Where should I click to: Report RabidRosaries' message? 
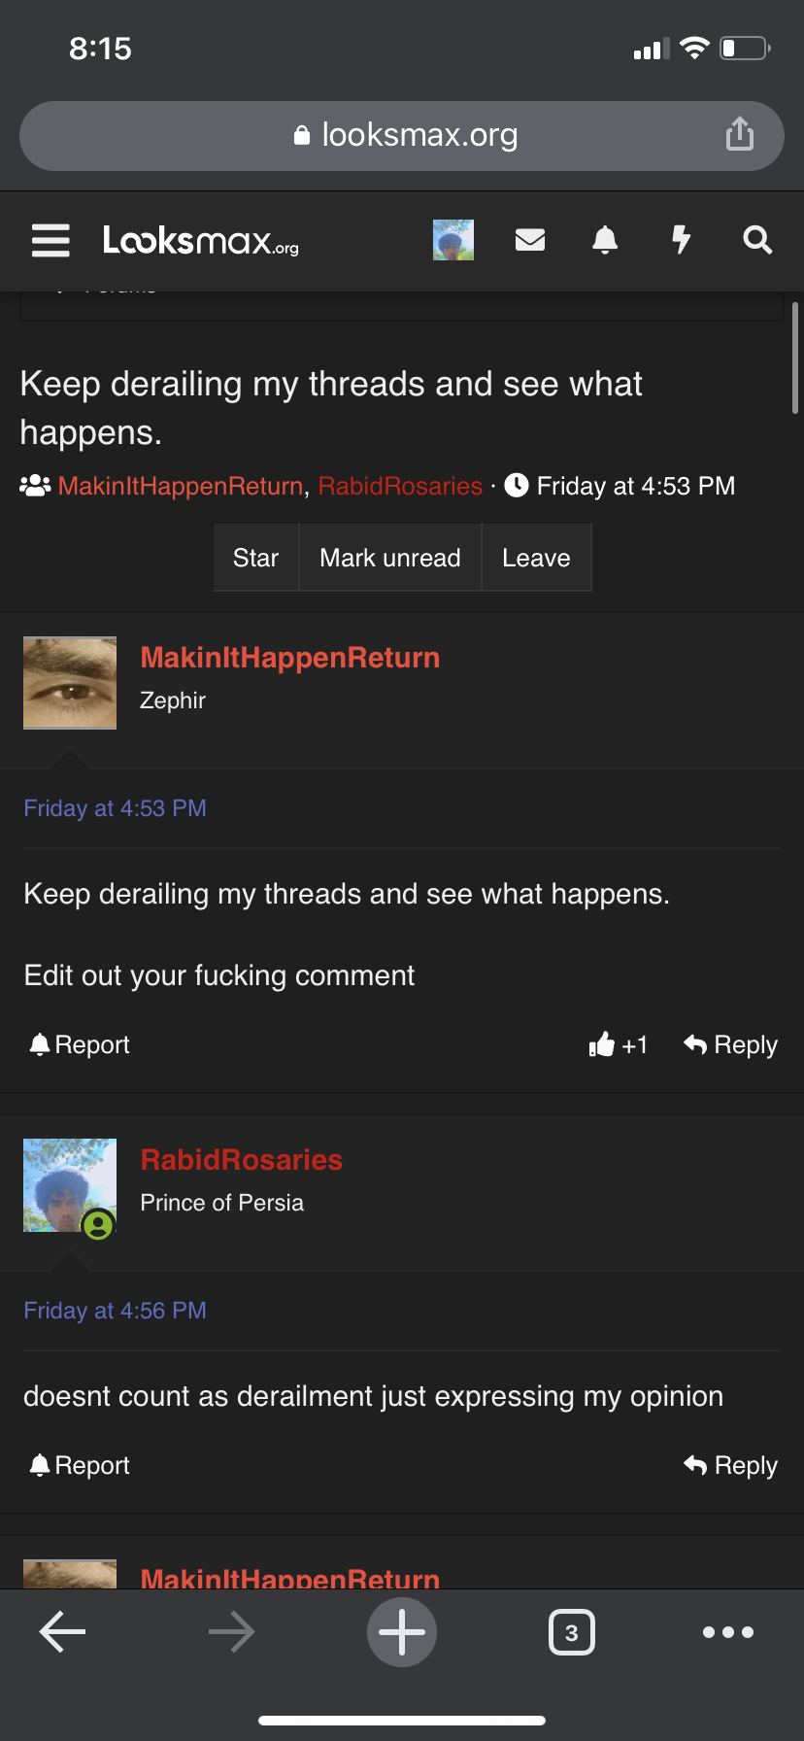[x=80, y=1465]
